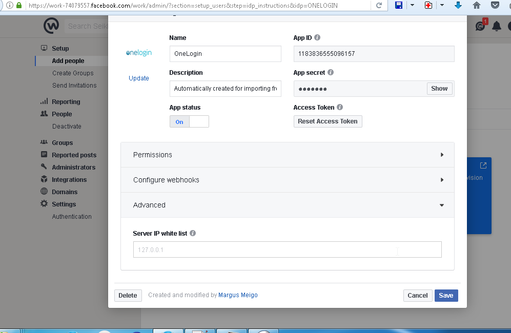Image resolution: width=511 pixels, height=333 pixels.
Task: Click the App ID field
Action: point(374,54)
